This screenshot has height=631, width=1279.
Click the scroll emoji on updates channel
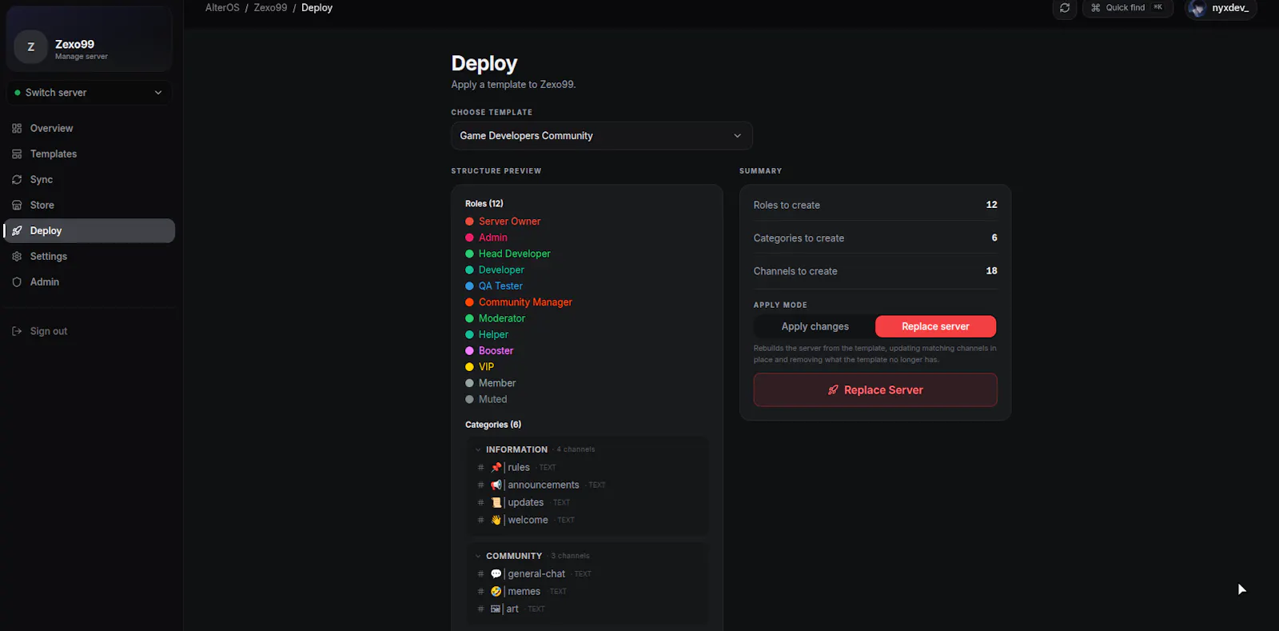(496, 503)
